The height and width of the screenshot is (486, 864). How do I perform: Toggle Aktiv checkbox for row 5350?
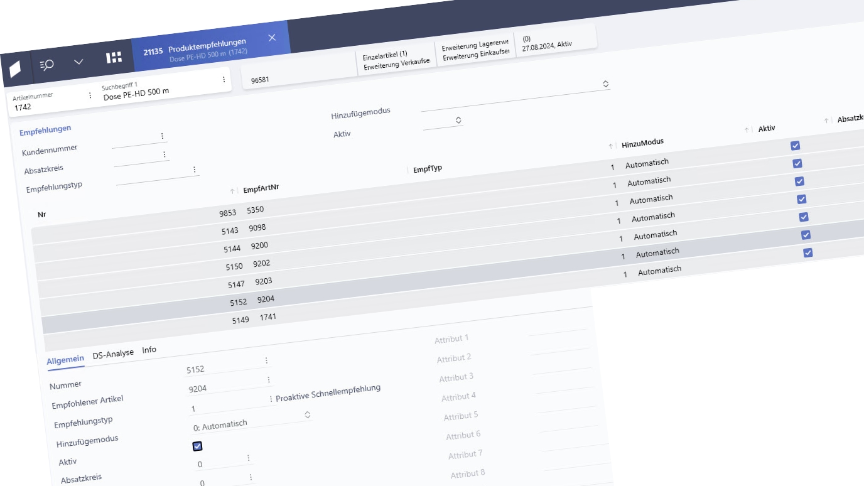796,146
